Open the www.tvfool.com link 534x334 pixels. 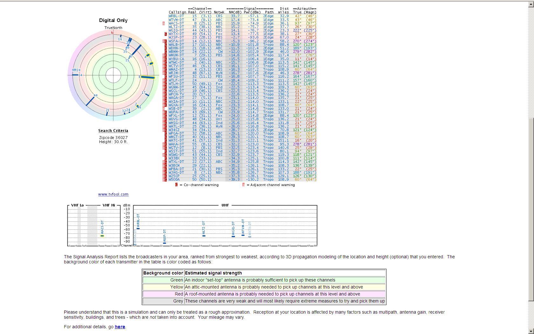point(113,194)
